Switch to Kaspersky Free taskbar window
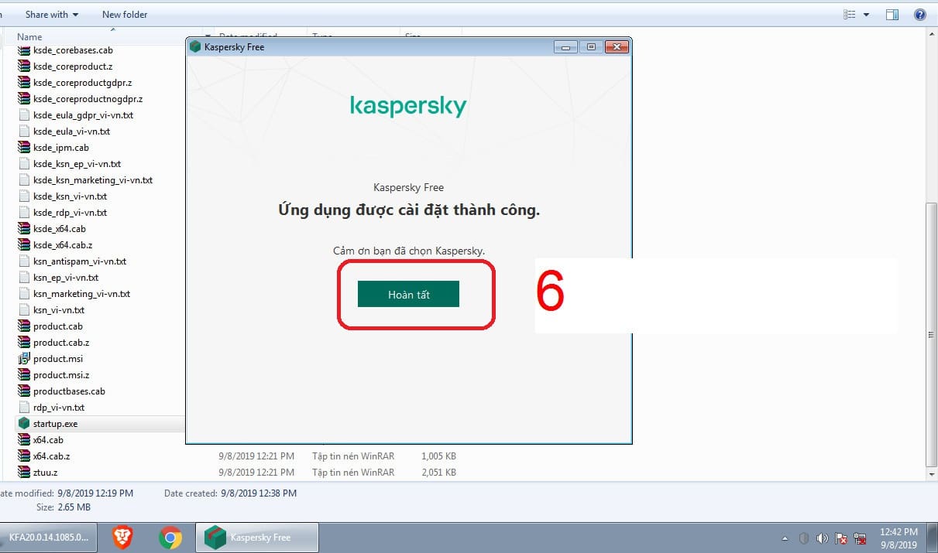Screen dimensions: 938x553 coord(256,537)
